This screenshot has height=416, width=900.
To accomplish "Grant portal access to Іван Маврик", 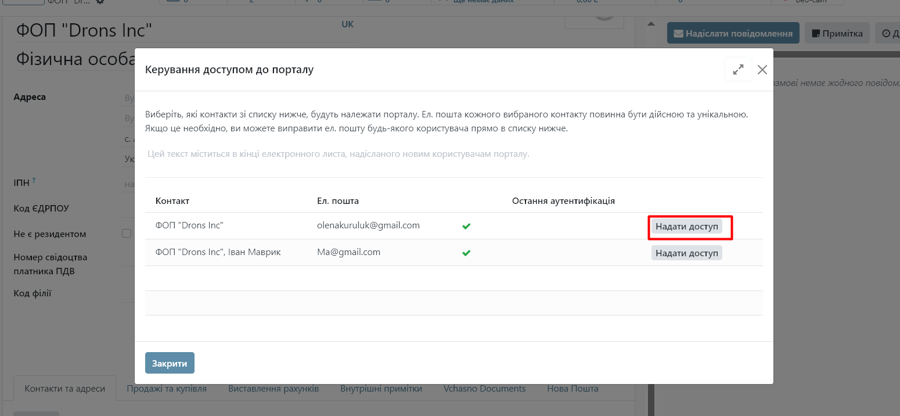I will point(686,253).
